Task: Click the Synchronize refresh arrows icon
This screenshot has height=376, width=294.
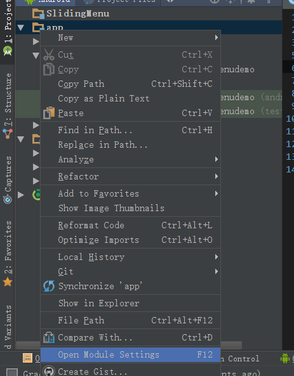Action: (x=49, y=287)
